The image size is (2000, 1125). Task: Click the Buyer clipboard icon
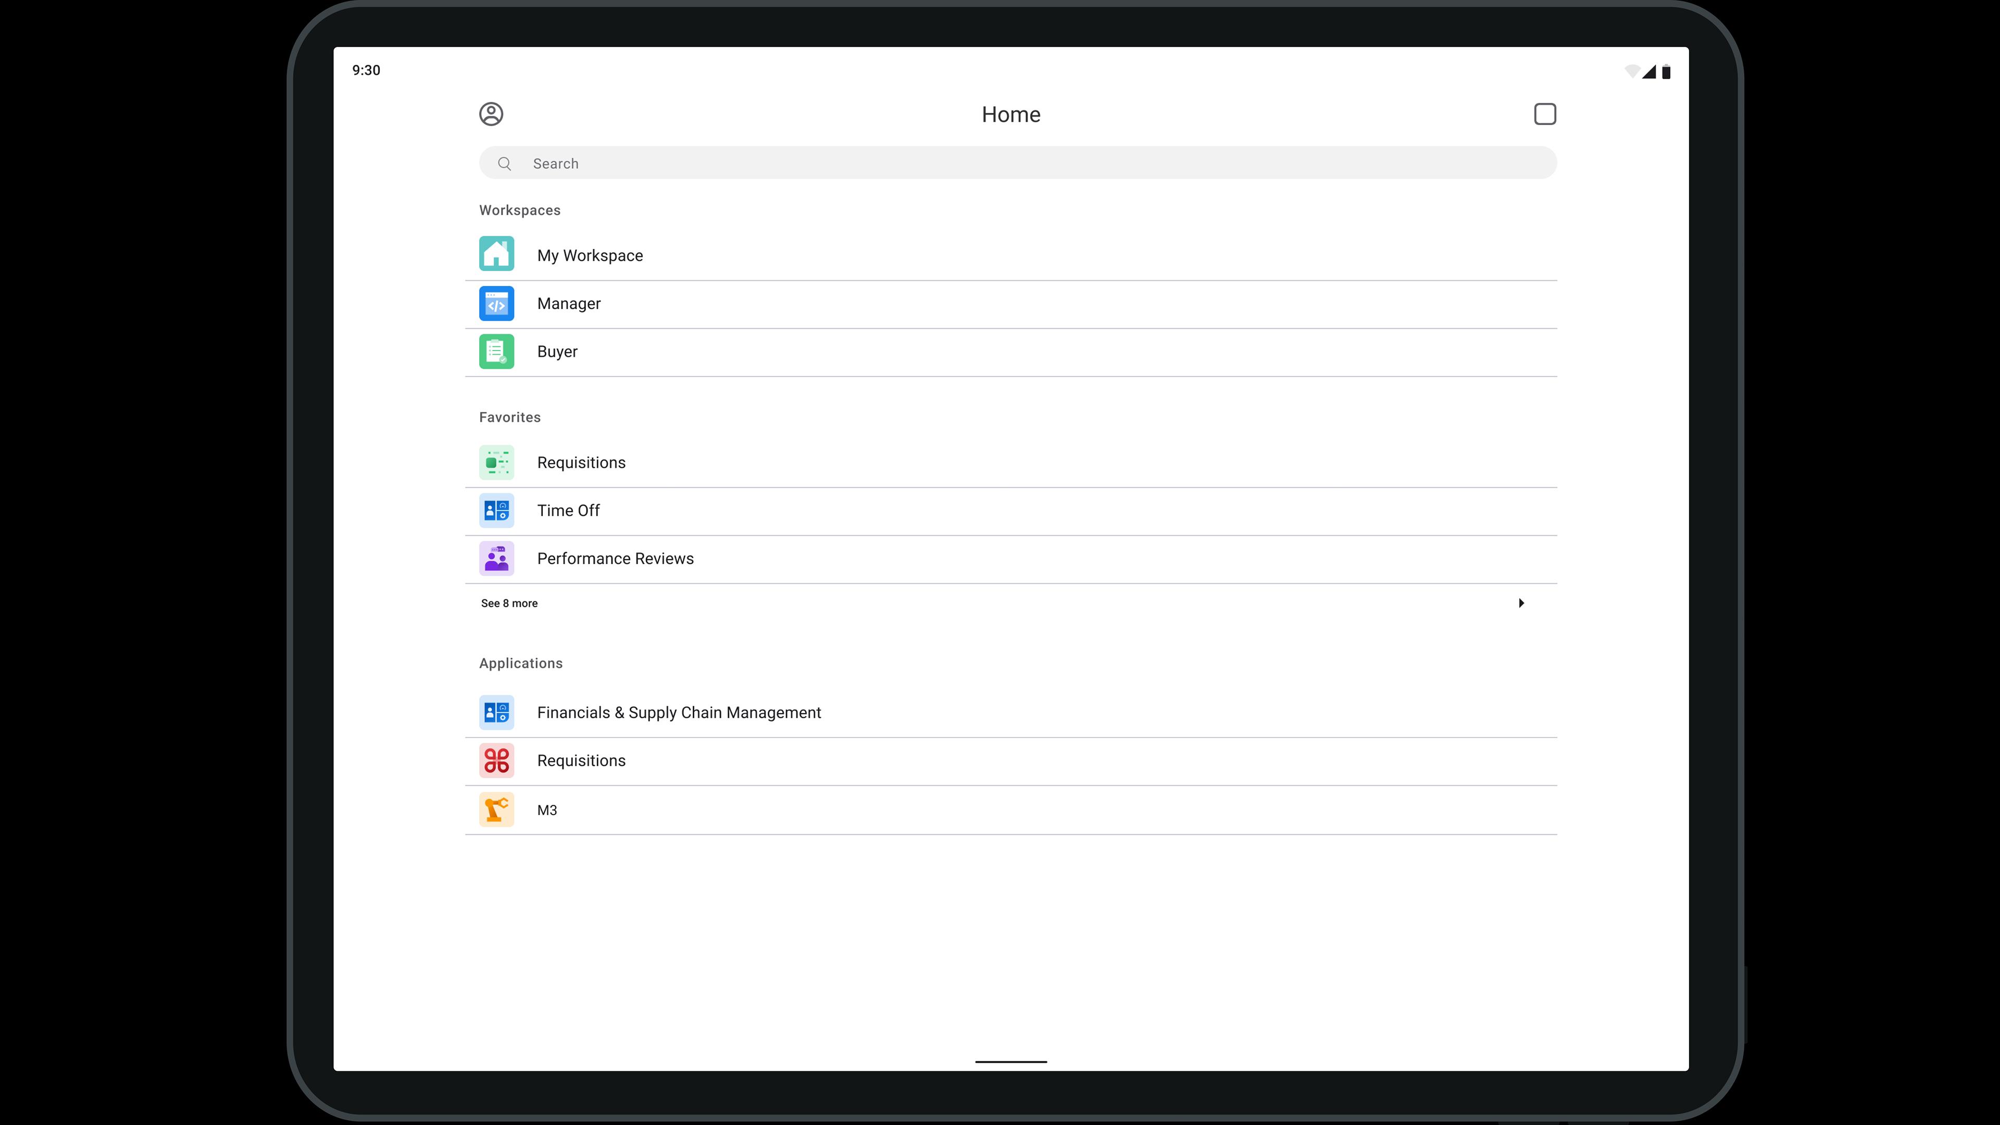tap(496, 352)
